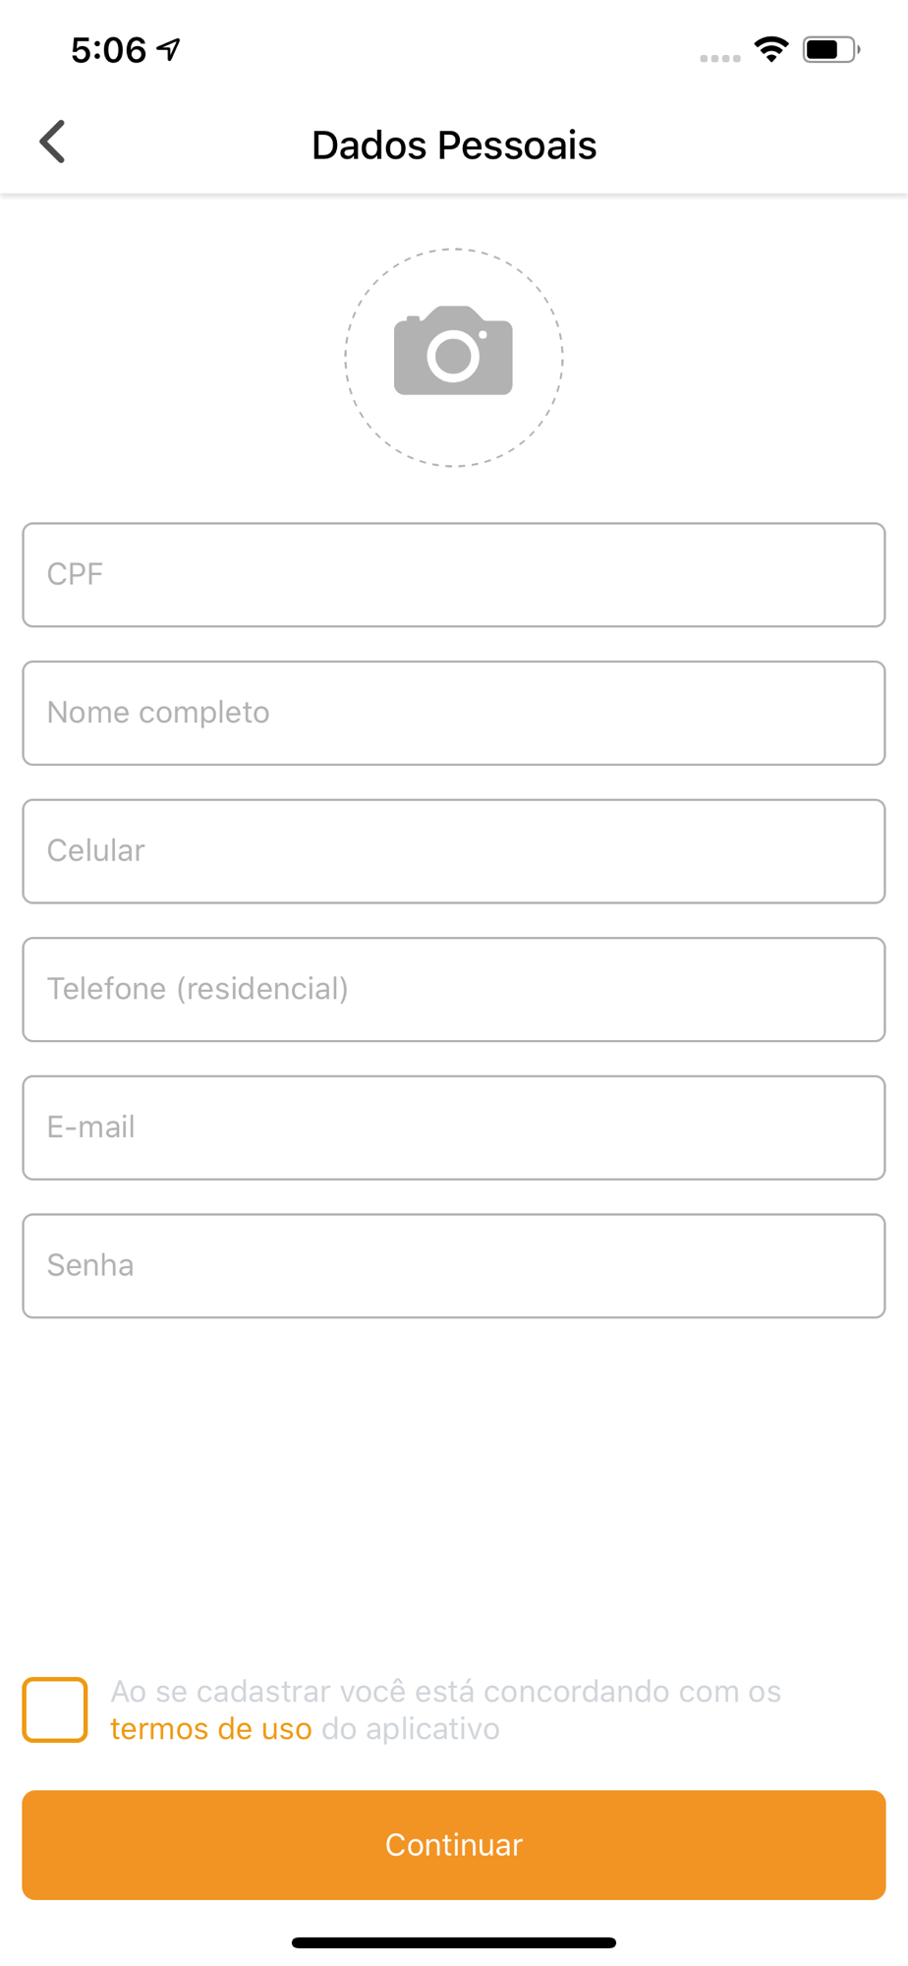Select the Senha password field
This screenshot has height=1966, width=908.
tap(454, 1266)
